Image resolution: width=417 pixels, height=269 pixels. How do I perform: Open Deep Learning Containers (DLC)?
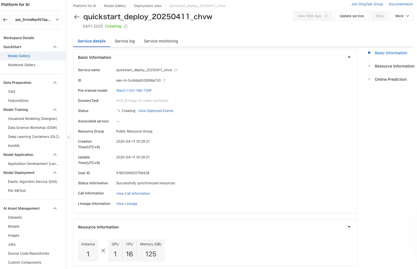click(x=33, y=137)
